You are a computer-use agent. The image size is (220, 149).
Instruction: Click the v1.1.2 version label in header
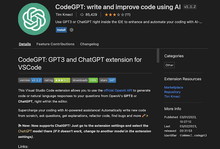click(190, 7)
